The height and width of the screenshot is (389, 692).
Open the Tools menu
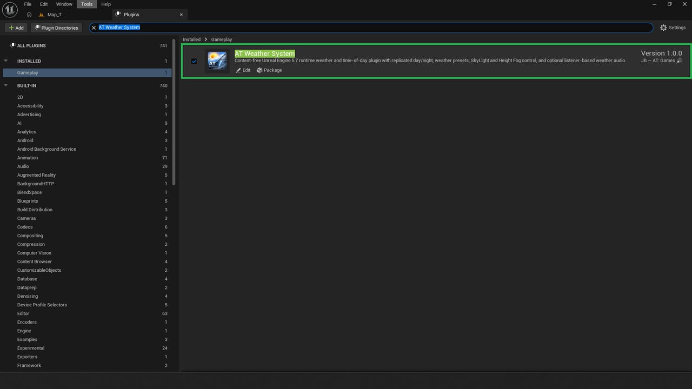click(x=87, y=4)
